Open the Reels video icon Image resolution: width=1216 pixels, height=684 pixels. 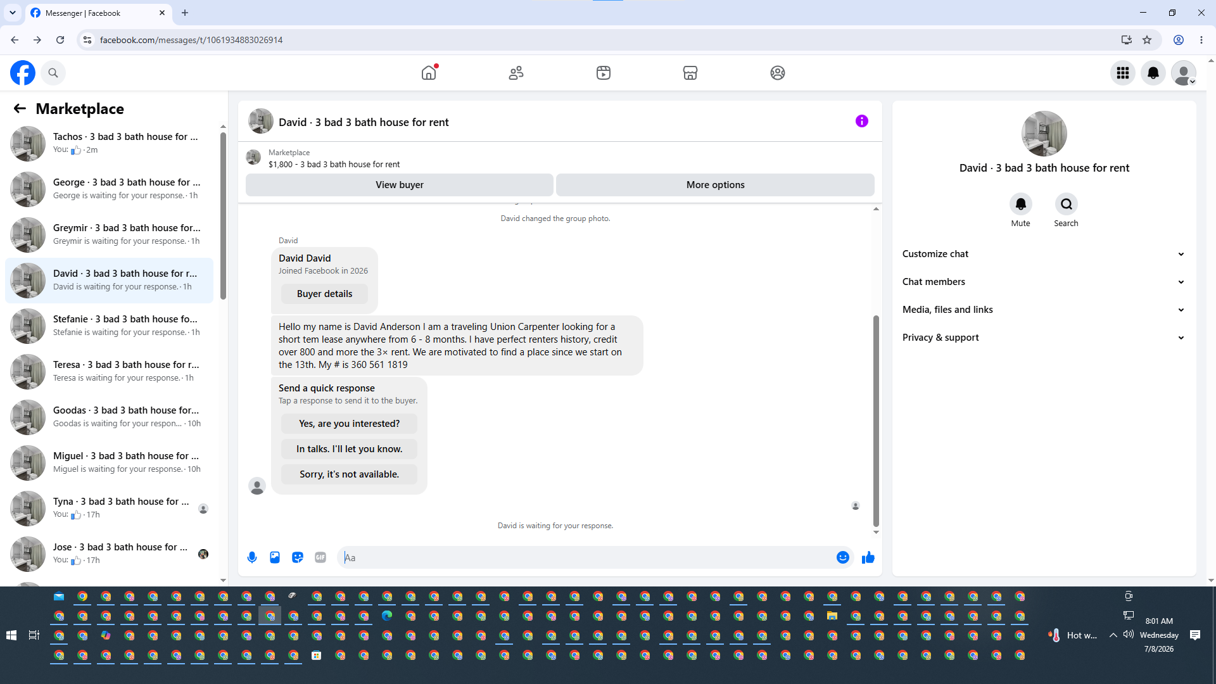tap(604, 73)
